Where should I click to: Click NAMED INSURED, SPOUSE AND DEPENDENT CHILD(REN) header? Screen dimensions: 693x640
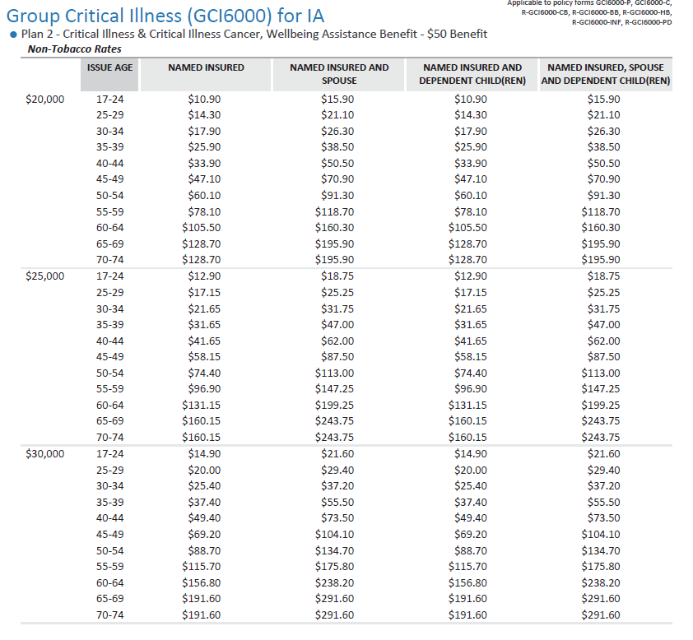click(605, 74)
